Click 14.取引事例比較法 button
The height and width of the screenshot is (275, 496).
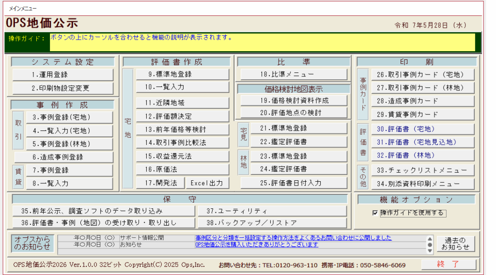click(183, 143)
